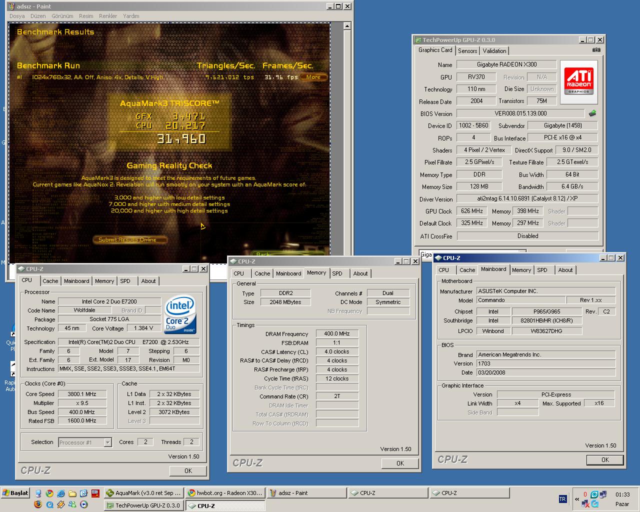Open the Memory tab in CPU-Z Mainboard window
Image resolution: width=640 pixels, height=512 pixels.
tap(521, 270)
